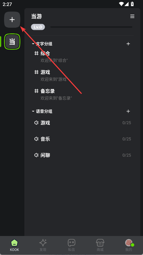Tap the server level progress bar
The width and height of the screenshot is (143, 255).
pyautogui.click(x=91, y=27)
